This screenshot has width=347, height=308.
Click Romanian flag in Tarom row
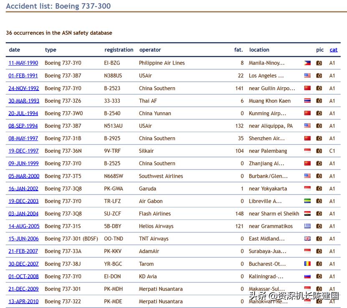[307, 264]
